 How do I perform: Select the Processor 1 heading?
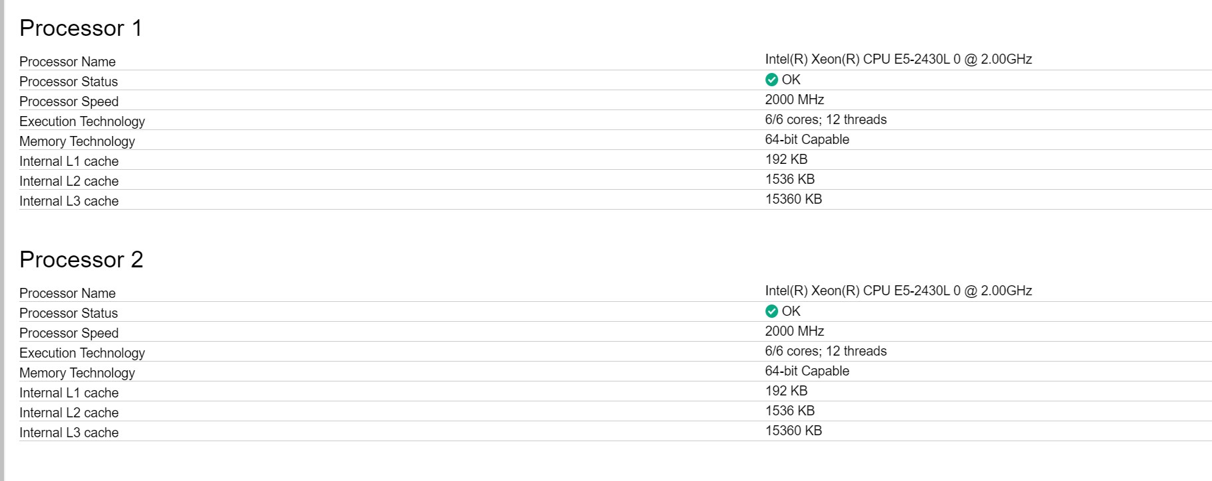click(x=81, y=28)
